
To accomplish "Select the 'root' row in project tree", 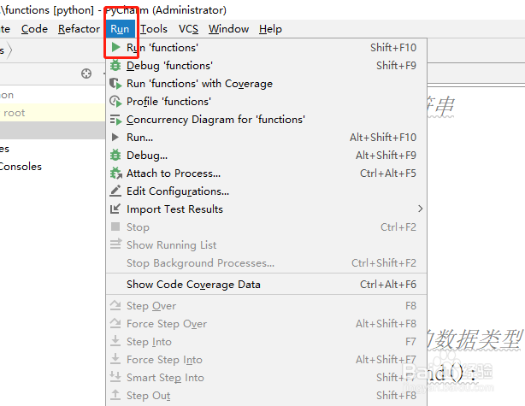I will click(52, 113).
